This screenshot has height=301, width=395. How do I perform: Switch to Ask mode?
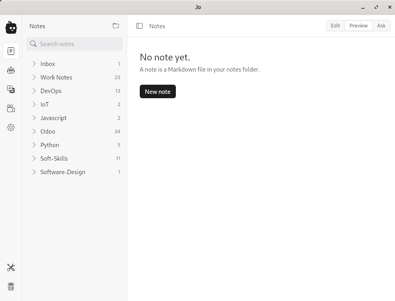coord(381,26)
